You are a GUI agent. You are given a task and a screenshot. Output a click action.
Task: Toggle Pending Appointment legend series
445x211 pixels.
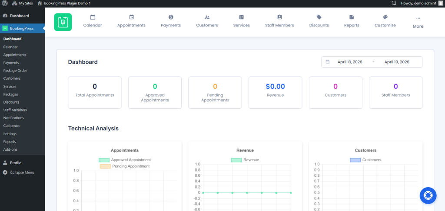coord(124,166)
